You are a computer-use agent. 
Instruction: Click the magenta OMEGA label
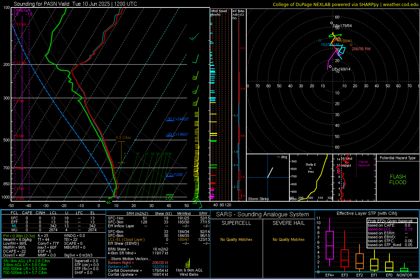coord(22,10)
